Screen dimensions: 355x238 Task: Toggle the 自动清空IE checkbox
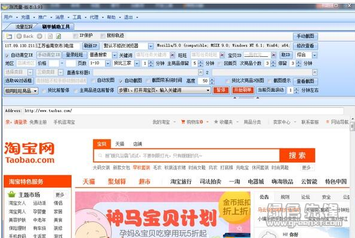pyautogui.click(x=7, y=55)
